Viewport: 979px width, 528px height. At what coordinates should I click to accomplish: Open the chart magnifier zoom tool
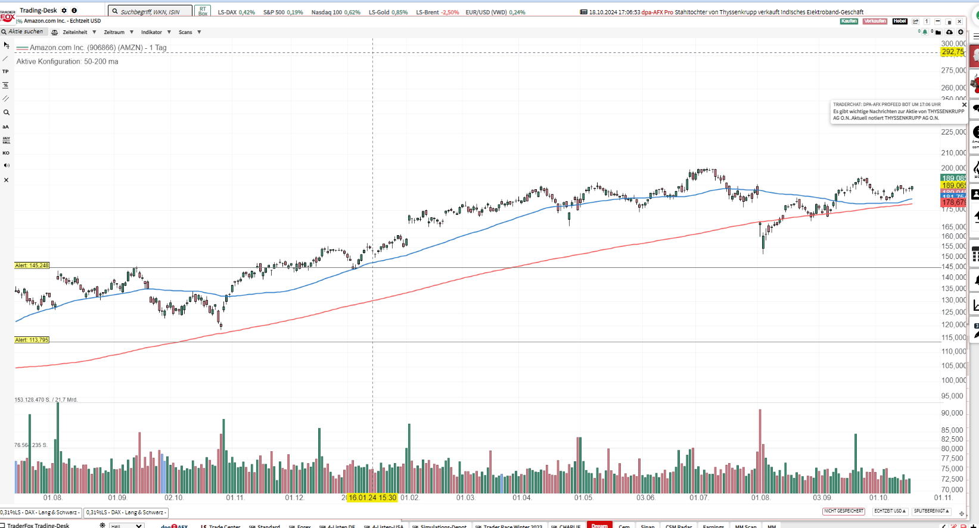tap(5, 113)
